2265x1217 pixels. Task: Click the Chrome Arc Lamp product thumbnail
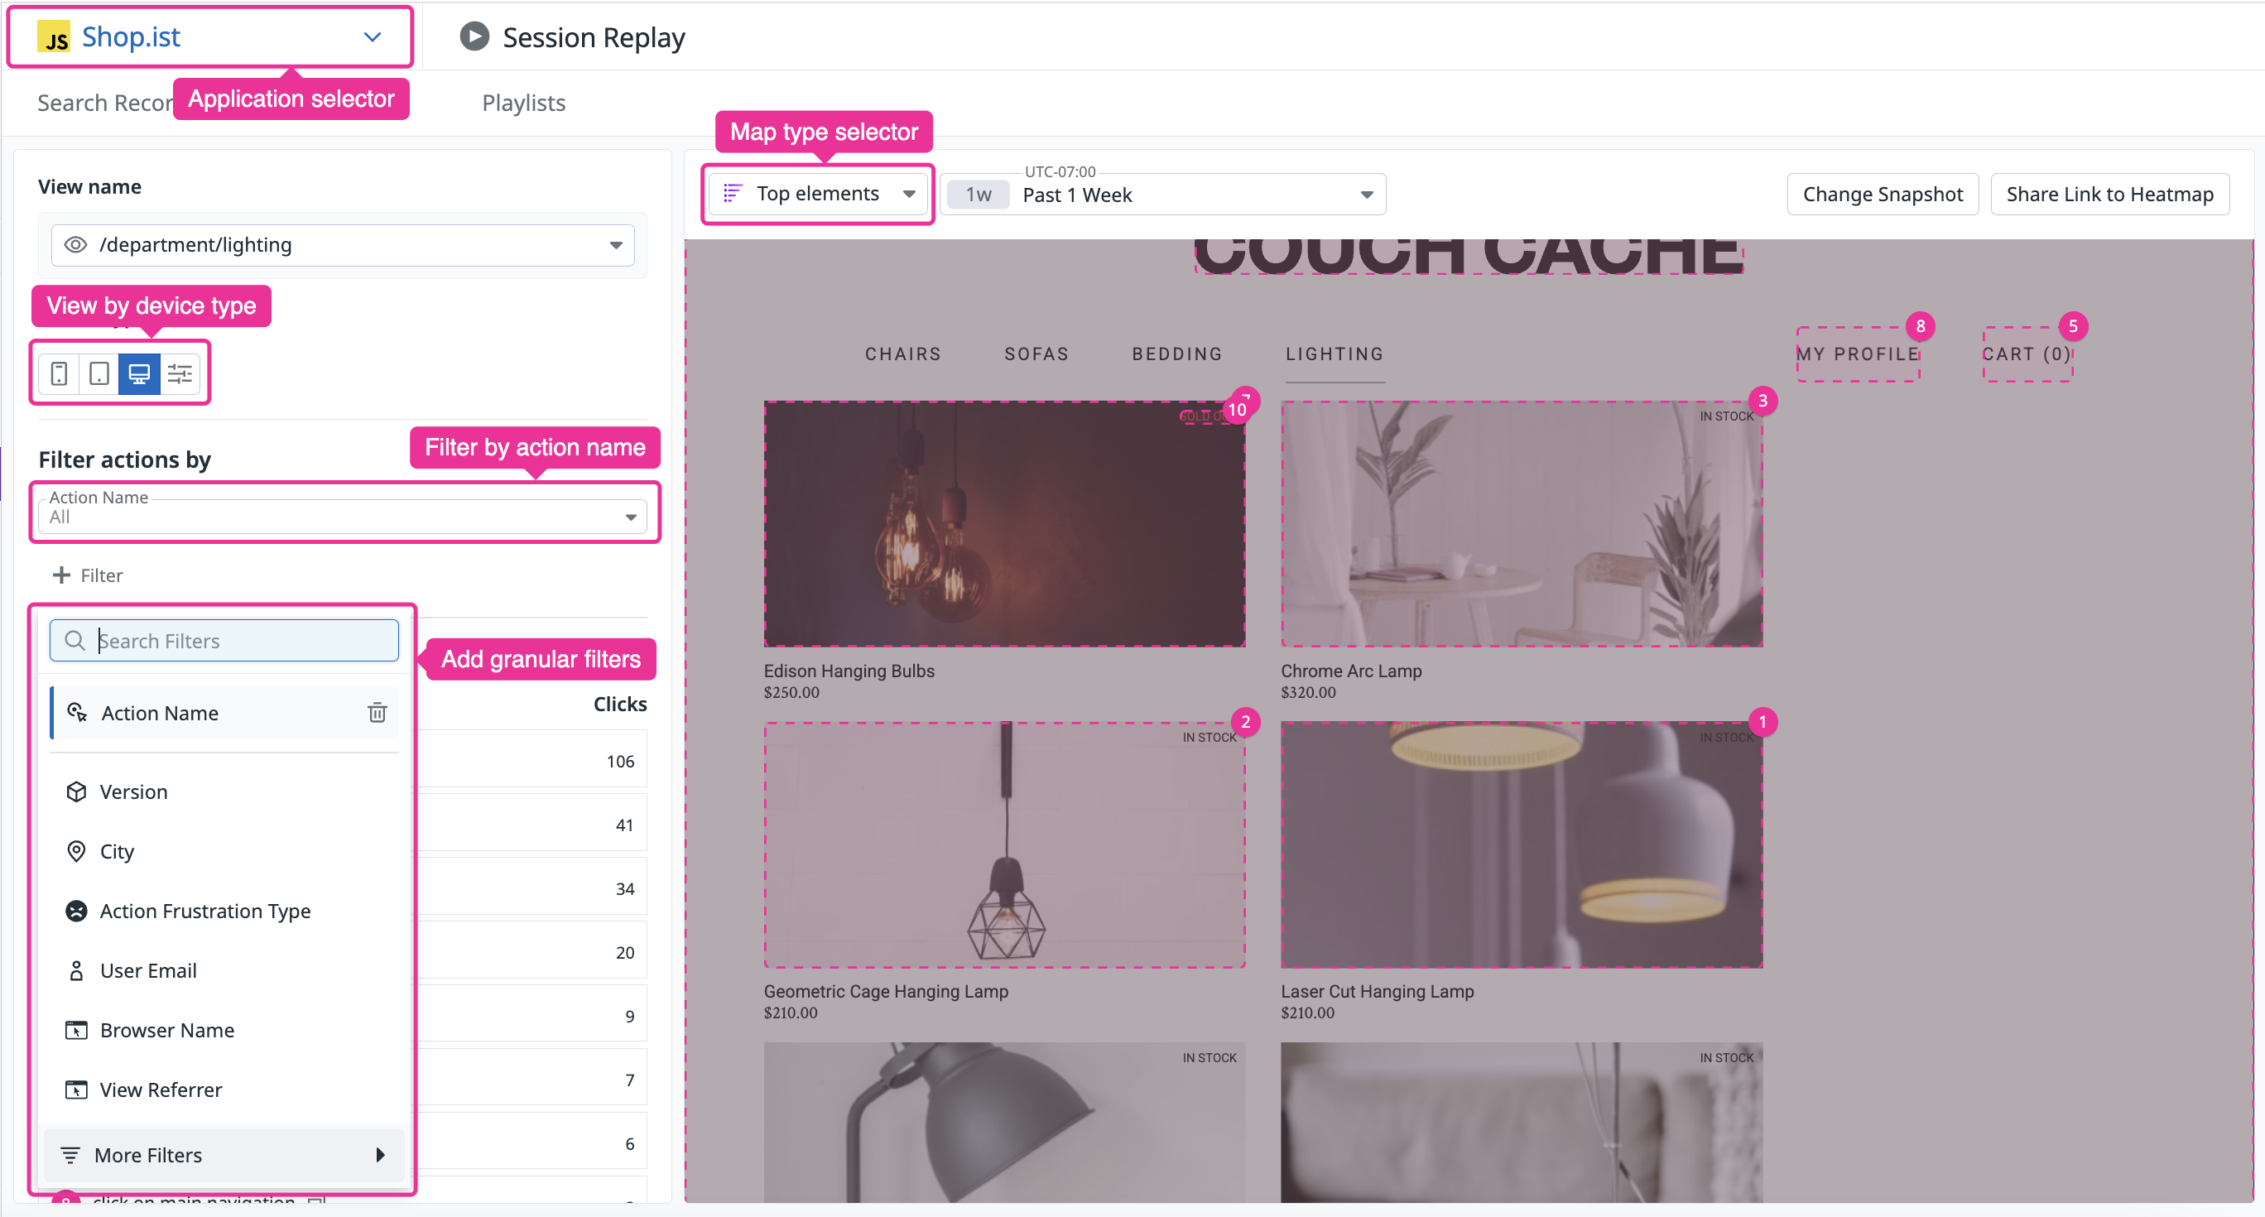coord(1521,524)
